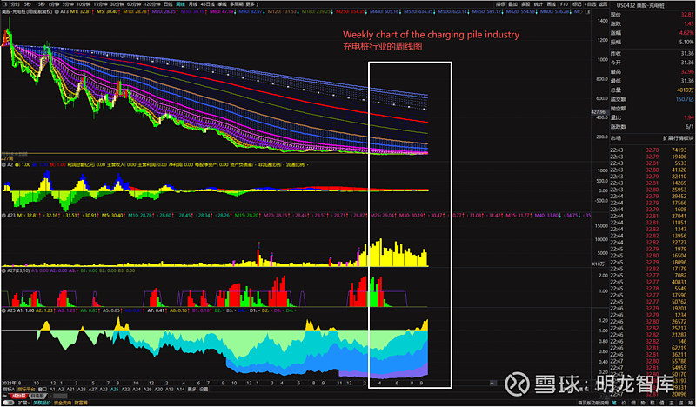Select the 120分钟 time period
The image size is (696, 407).
coord(152,4)
